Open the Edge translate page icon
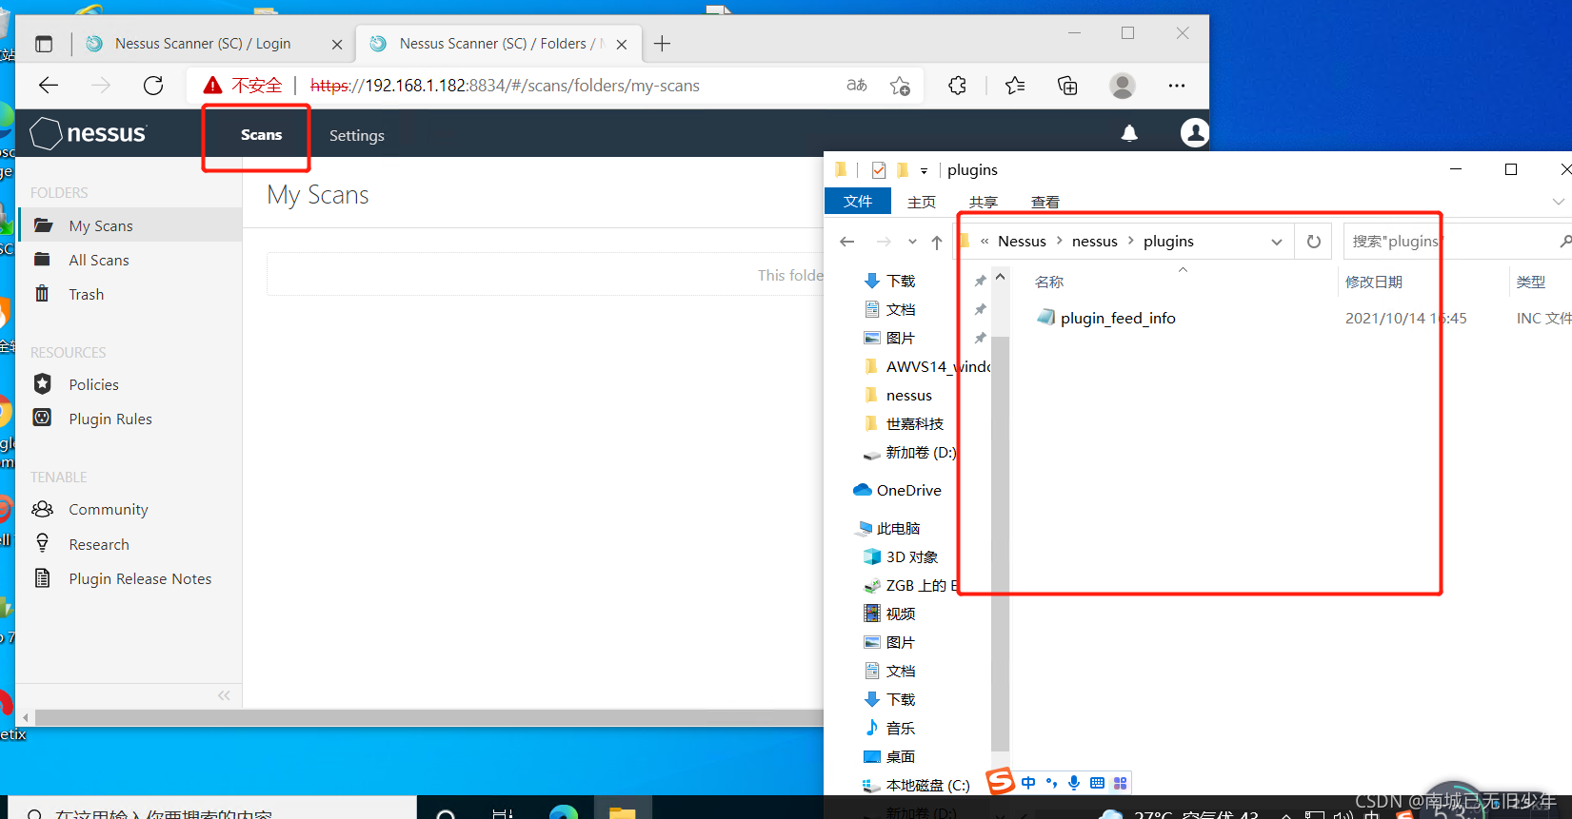1572x819 pixels. [x=857, y=86]
